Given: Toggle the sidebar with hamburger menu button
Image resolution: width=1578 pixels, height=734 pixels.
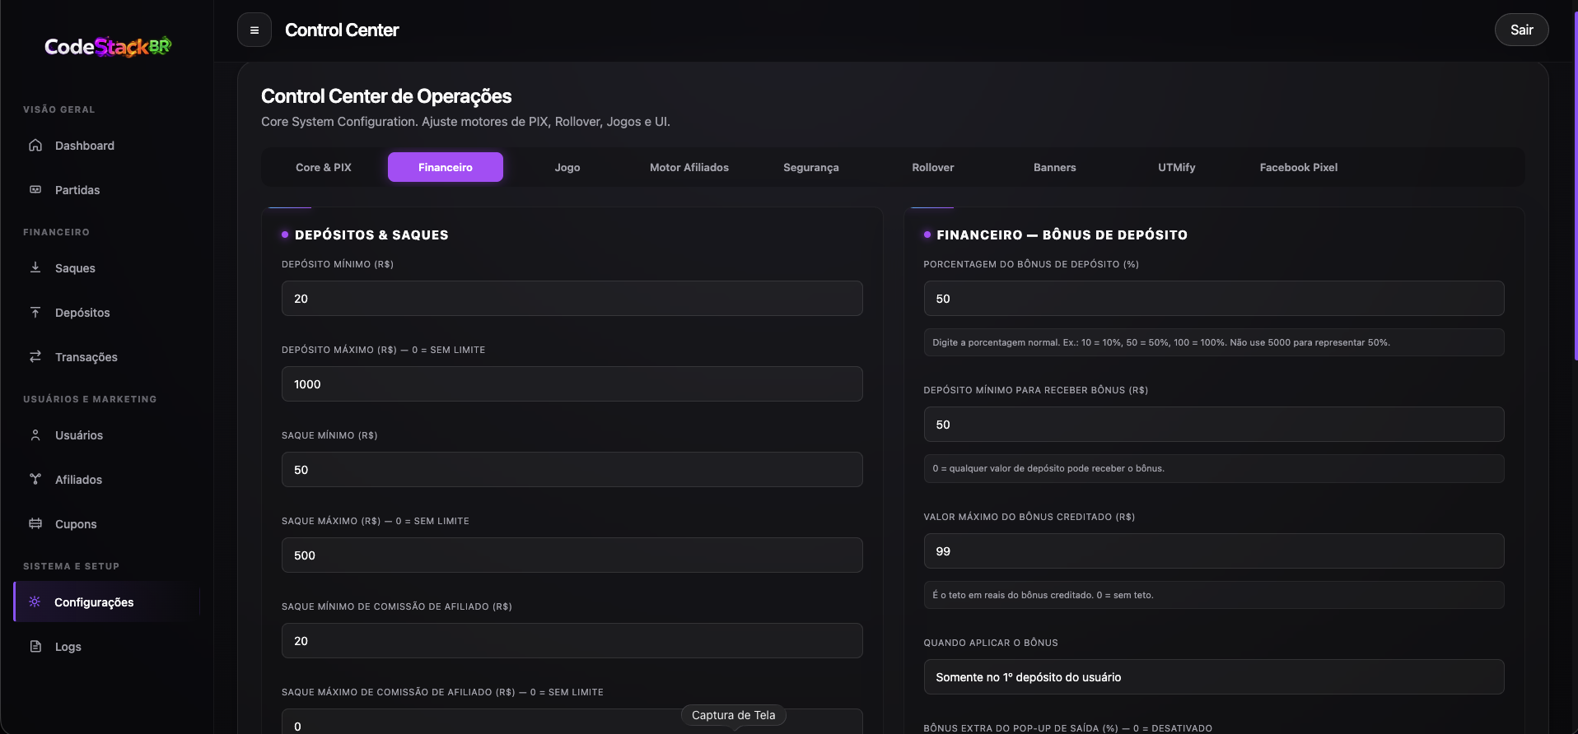Looking at the screenshot, I should pyautogui.click(x=254, y=30).
